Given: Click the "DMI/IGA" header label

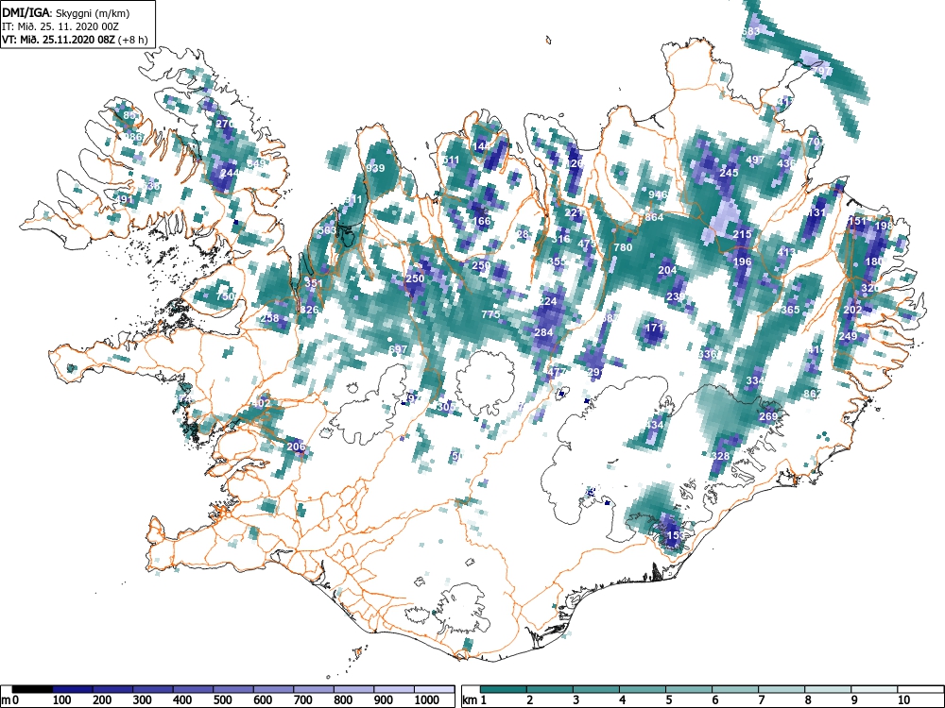Looking at the screenshot, I should click(24, 12).
